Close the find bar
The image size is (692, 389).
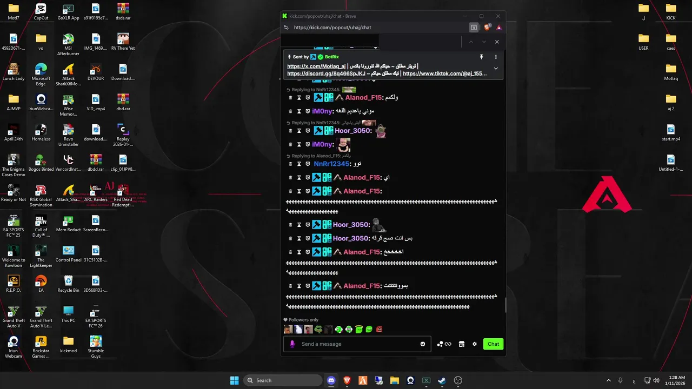click(x=497, y=42)
